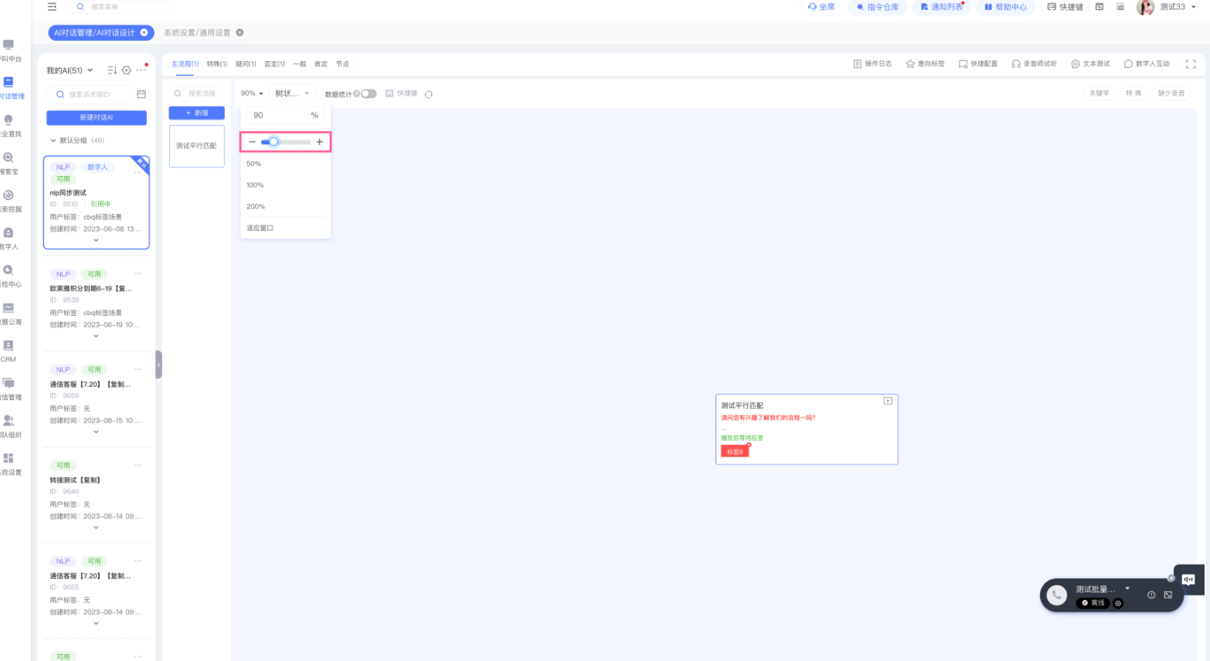Image resolution: width=1210 pixels, height=661 pixels.
Task: Open the sort icon beside 我的AI
Action: [x=112, y=70]
